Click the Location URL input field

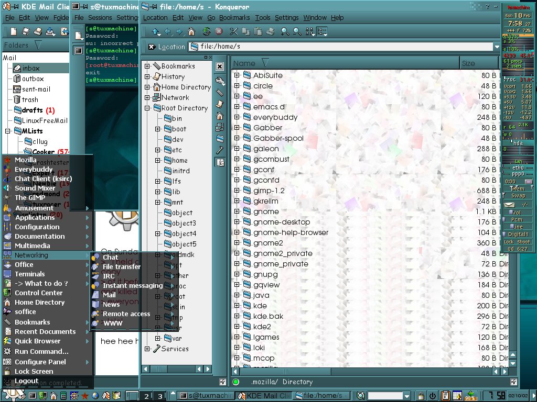(x=341, y=47)
